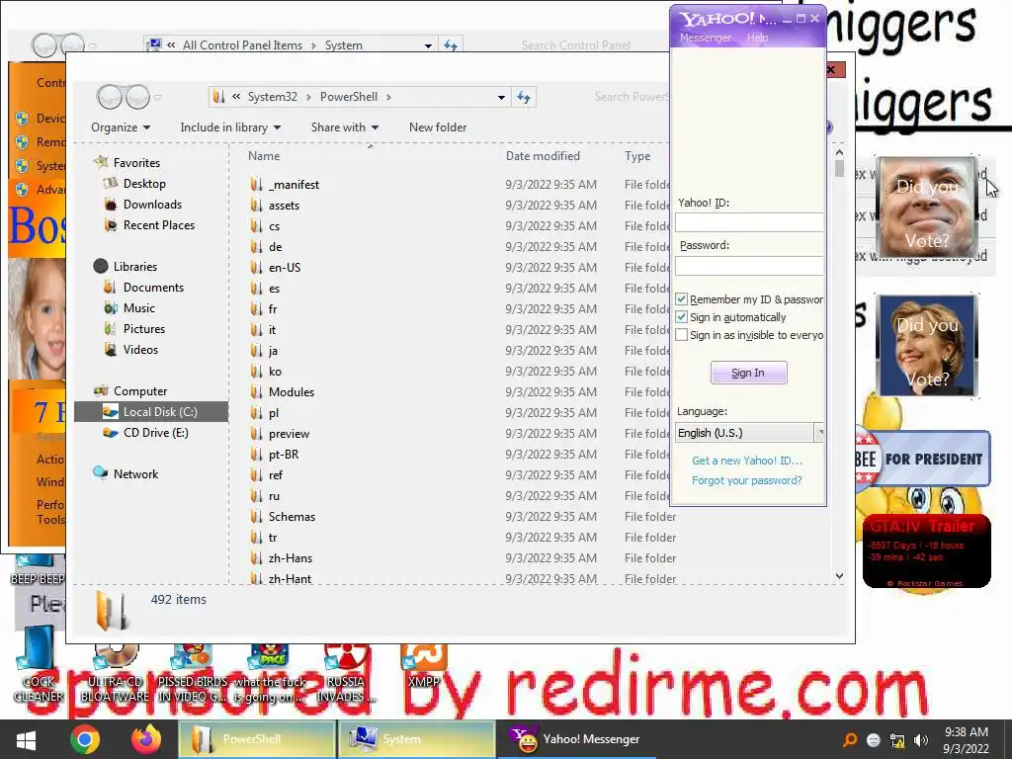This screenshot has width=1012, height=759.
Task: Click the back navigation button in PowerShell explorer
Action: pos(110,98)
